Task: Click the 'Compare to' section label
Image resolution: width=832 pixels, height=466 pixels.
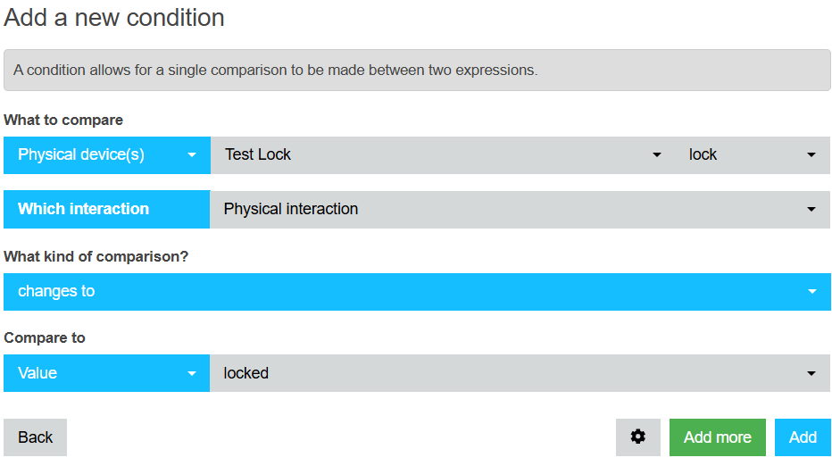Action: 45,337
